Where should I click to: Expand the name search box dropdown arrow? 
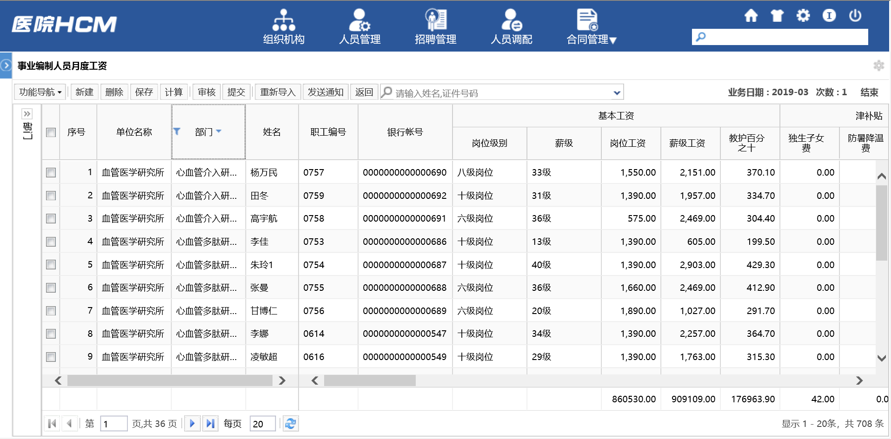[x=617, y=92]
